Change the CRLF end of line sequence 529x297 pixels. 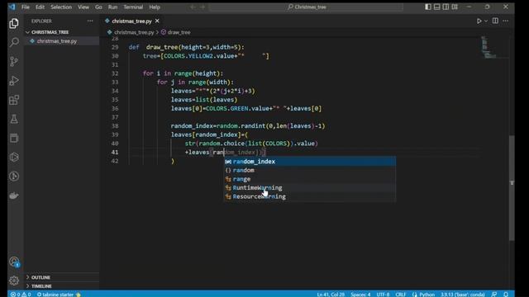pos(400,294)
